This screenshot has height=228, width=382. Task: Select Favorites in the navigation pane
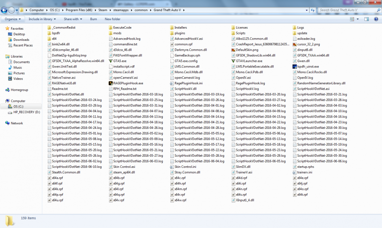17,29
